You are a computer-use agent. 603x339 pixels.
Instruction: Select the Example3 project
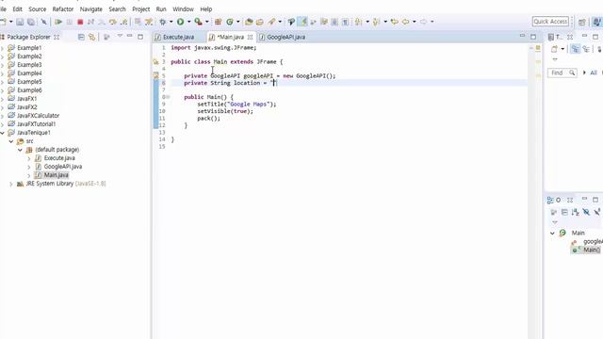point(29,65)
